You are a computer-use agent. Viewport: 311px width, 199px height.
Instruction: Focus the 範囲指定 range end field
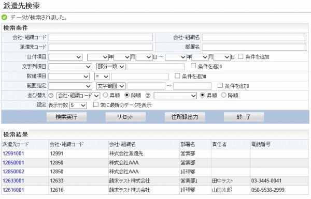[192, 86]
